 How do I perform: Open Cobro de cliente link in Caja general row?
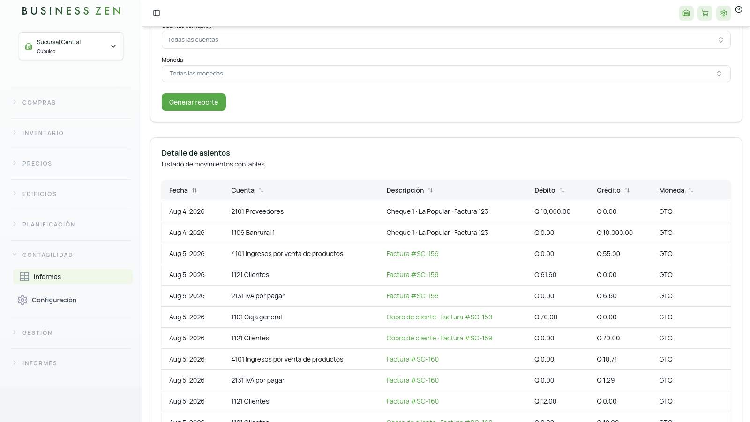(439, 317)
